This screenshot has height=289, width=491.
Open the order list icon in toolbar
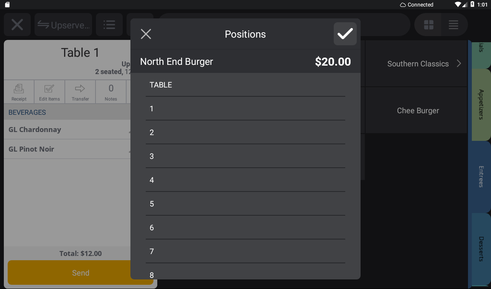[x=109, y=25]
